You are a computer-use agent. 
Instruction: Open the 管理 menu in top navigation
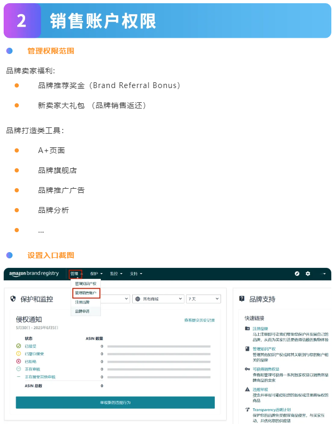tap(76, 274)
